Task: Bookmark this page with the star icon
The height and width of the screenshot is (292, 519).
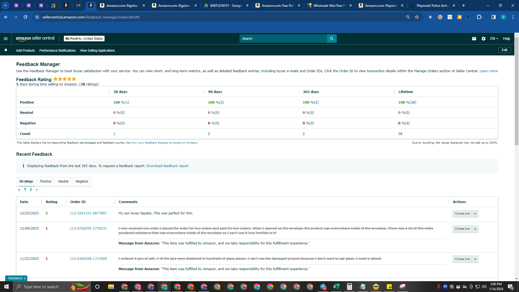Action: point(417,17)
